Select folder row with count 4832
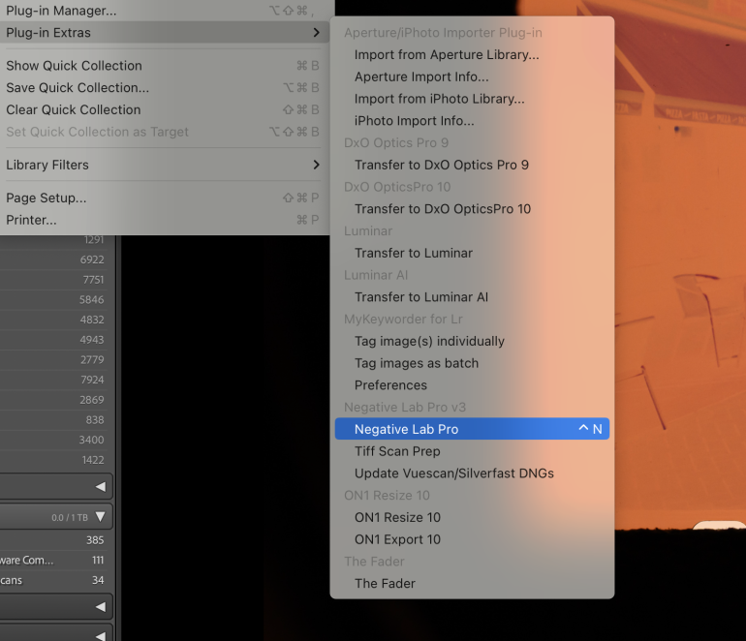This screenshot has width=746, height=641. click(x=53, y=320)
